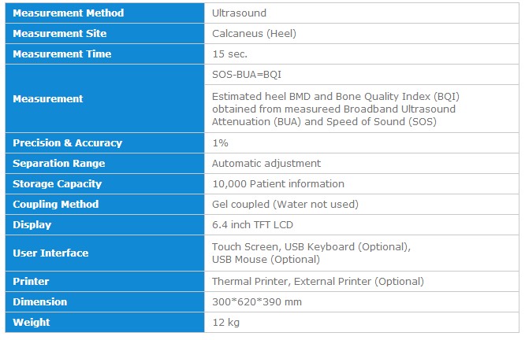
Task: Click the 15 sec. value
Action: click(229, 54)
